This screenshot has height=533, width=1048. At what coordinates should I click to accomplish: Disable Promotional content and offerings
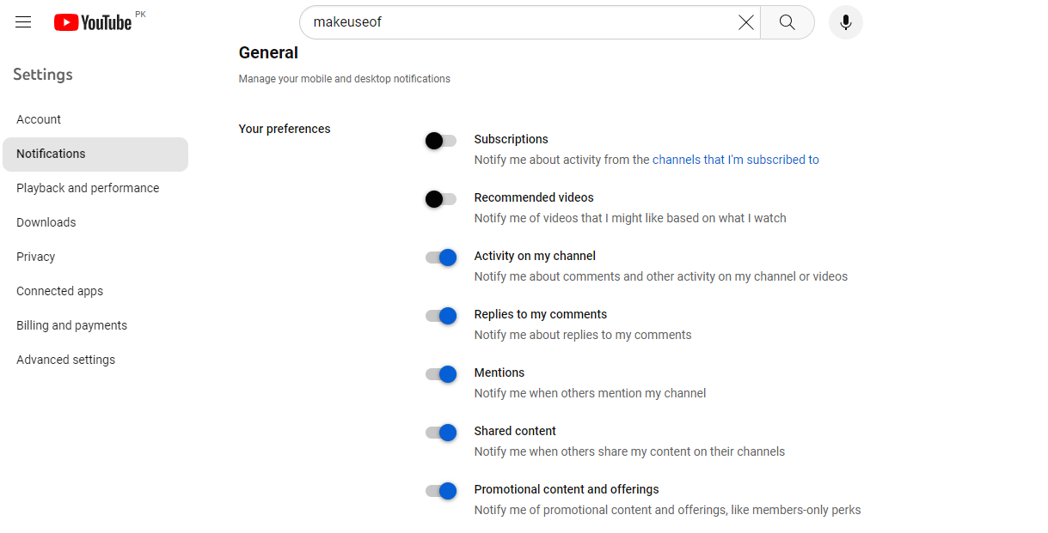pos(440,491)
